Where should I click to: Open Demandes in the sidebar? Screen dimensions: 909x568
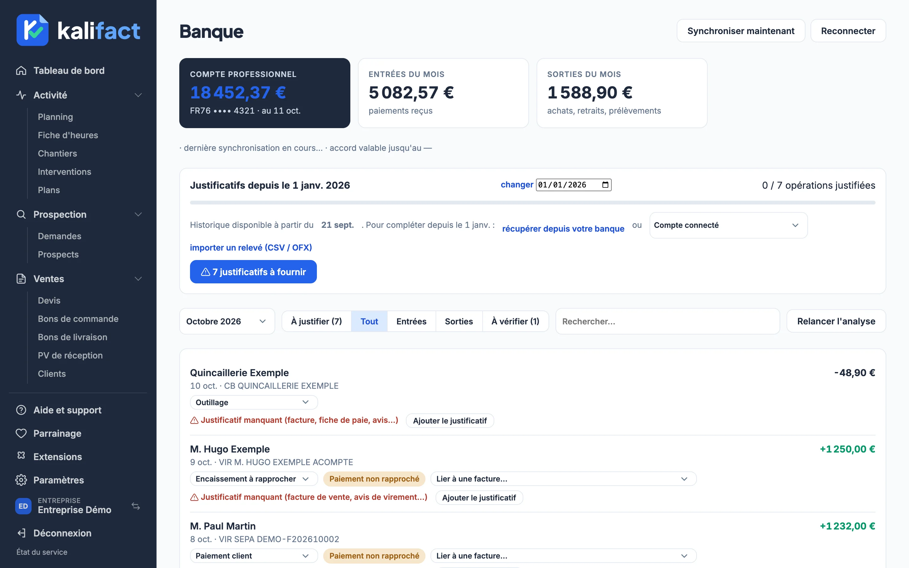pyautogui.click(x=59, y=236)
